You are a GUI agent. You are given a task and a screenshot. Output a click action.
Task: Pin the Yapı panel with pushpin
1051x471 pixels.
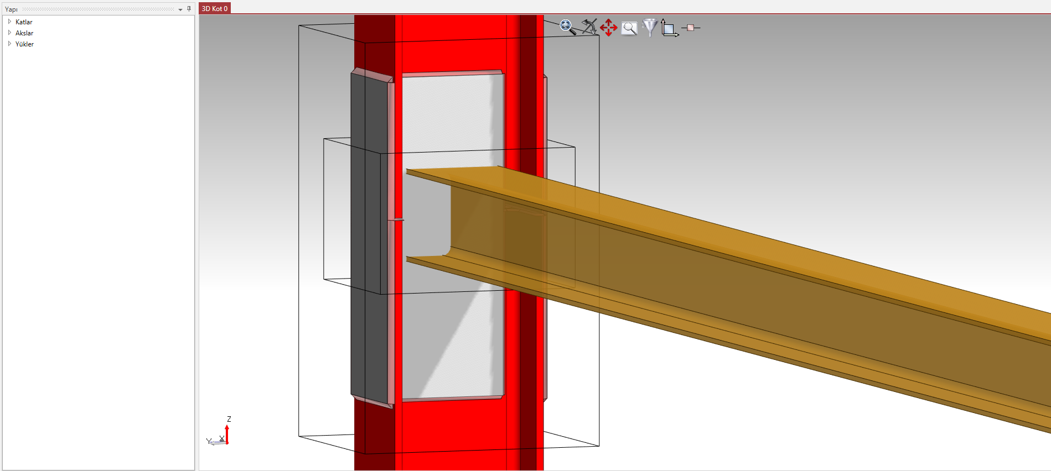coord(189,9)
